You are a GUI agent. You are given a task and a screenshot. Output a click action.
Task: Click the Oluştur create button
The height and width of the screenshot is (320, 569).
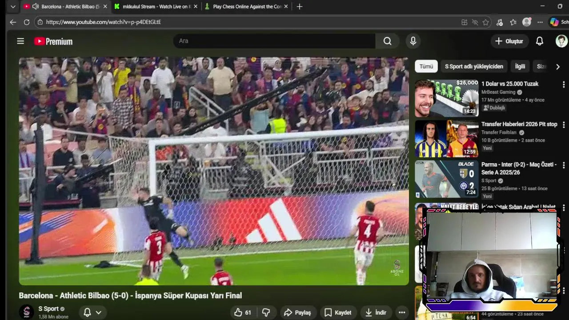click(509, 41)
